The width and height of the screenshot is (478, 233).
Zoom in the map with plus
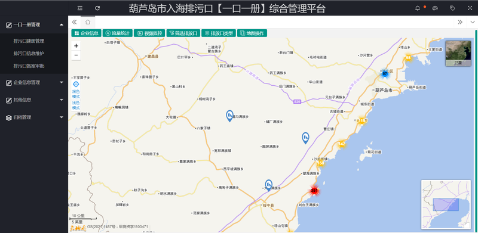tap(76, 46)
